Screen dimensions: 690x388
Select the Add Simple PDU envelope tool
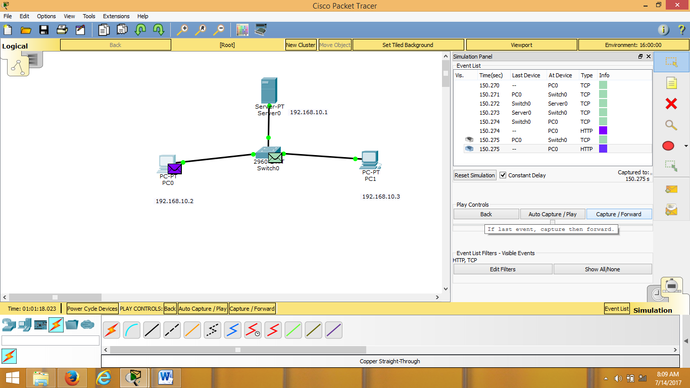(x=671, y=189)
